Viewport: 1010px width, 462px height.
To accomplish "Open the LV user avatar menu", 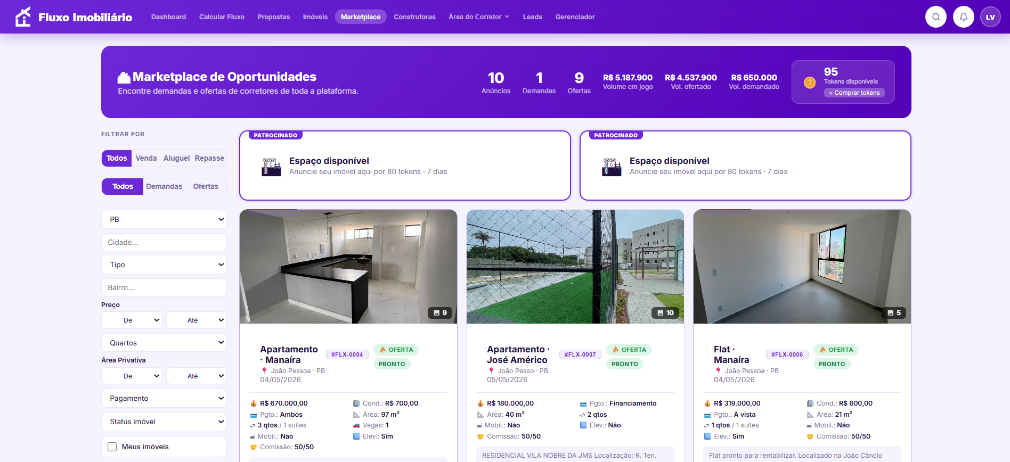I will coord(991,17).
